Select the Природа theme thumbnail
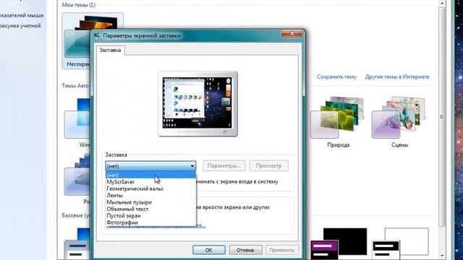Screen dimensions: 463x260 pyautogui.click(x=338, y=121)
